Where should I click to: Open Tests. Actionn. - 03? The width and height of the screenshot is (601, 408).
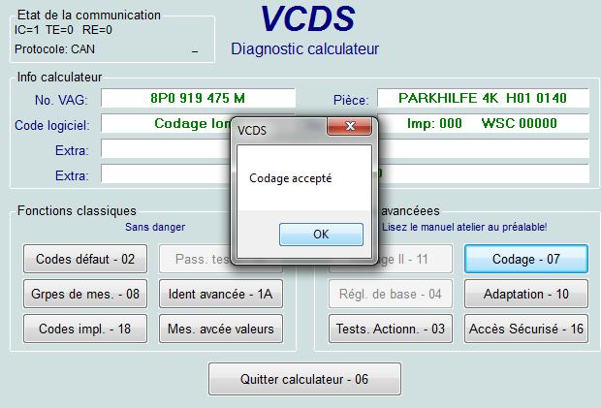(391, 329)
